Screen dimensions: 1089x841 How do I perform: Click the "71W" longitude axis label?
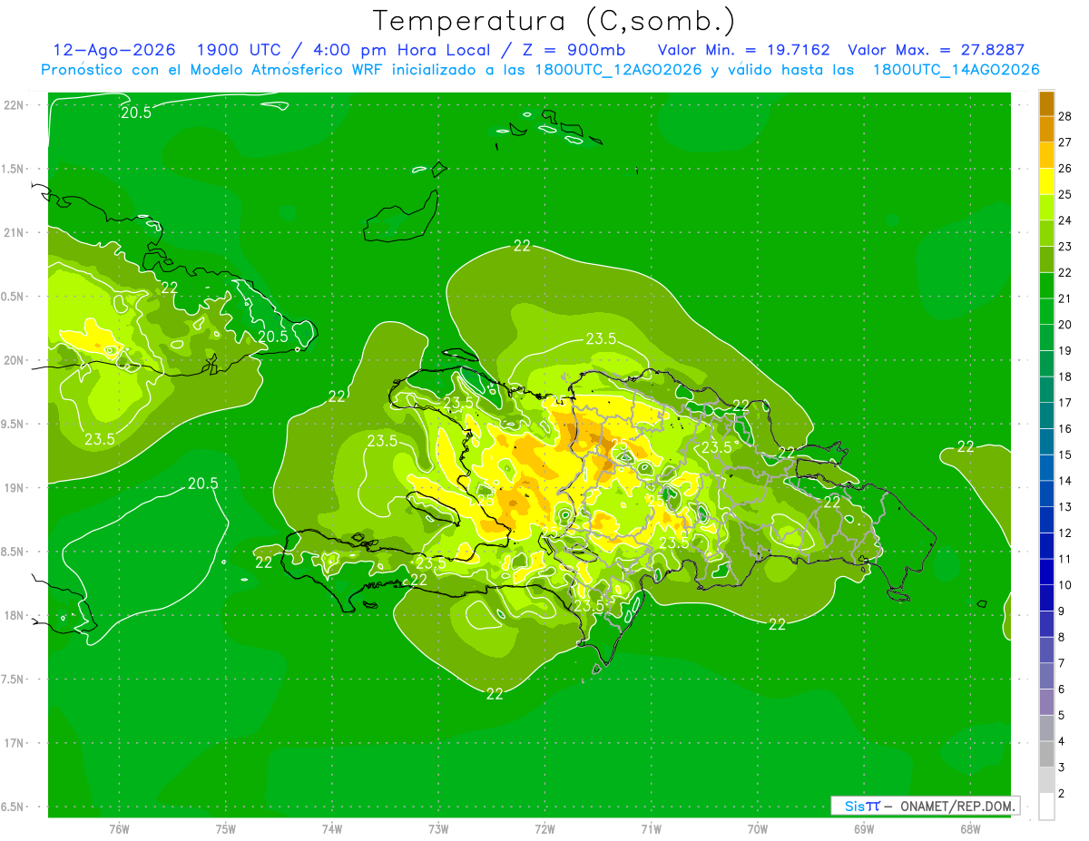coord(651,829)
